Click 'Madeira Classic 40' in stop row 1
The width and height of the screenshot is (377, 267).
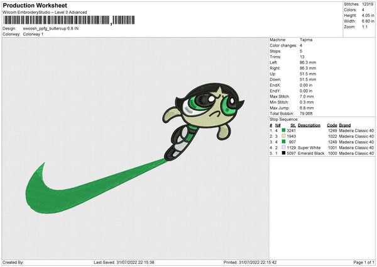pyautogui.click(x=356, y=130)
